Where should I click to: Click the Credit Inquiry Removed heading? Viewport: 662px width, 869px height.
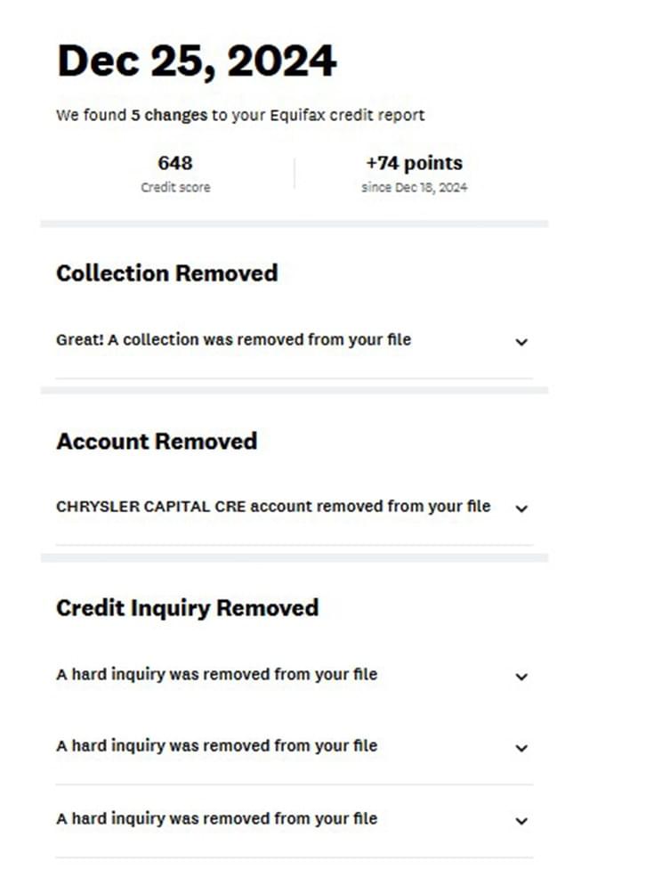pyautogui.click(x=187, y=608)
